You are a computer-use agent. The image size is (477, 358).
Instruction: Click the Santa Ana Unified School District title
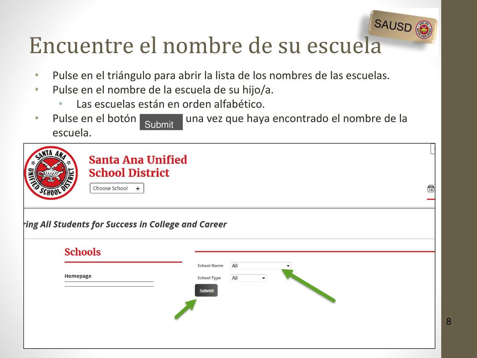(x=138, y=166)
